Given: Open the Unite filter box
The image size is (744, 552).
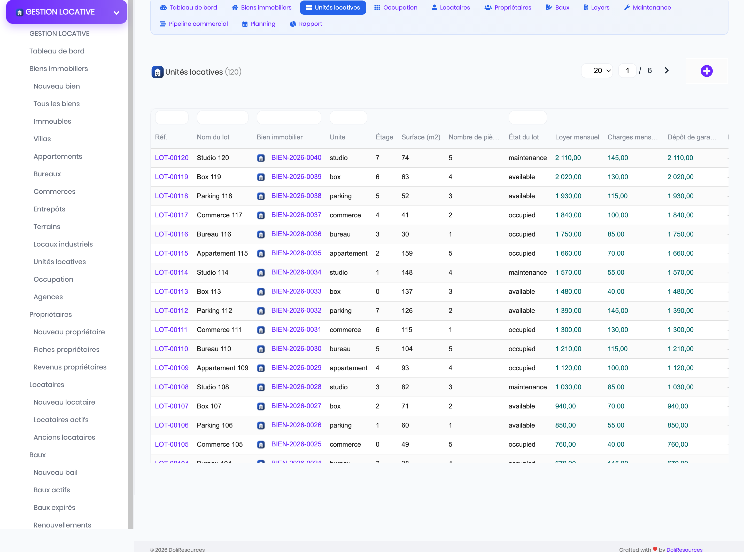Looking at the screenshot, I should 348,118.
